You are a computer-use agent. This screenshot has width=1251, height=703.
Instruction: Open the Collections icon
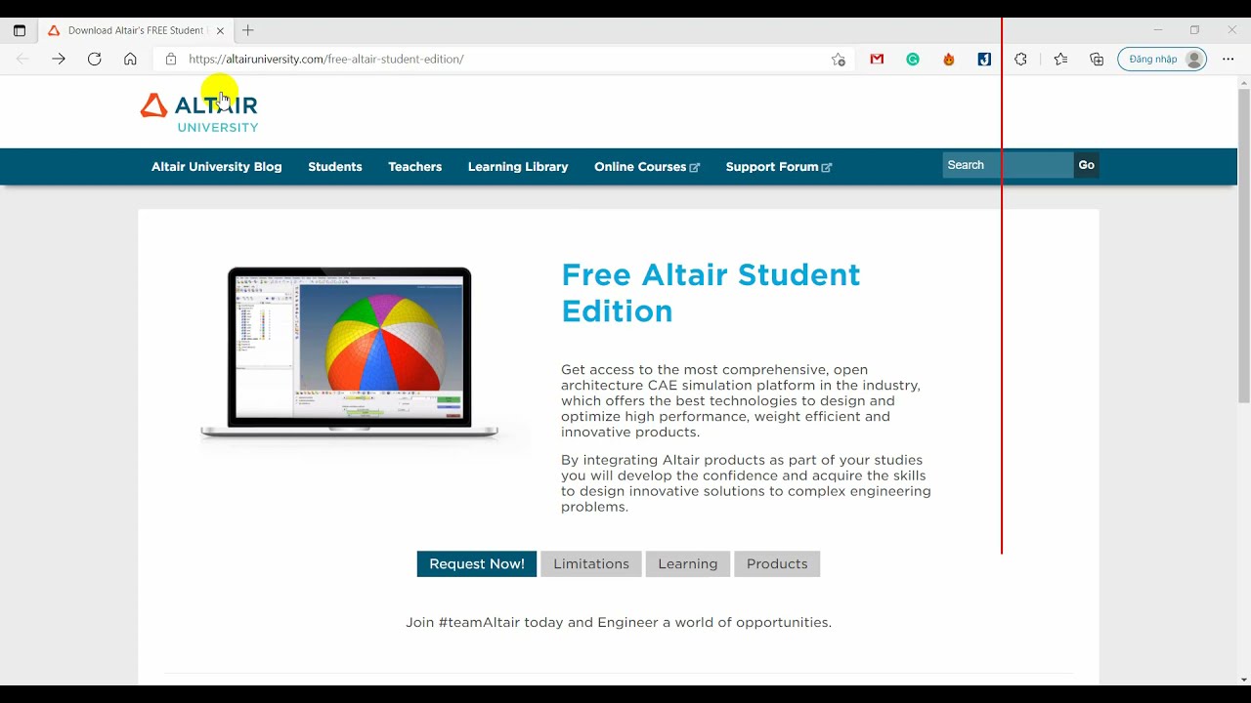point(1097,60)
